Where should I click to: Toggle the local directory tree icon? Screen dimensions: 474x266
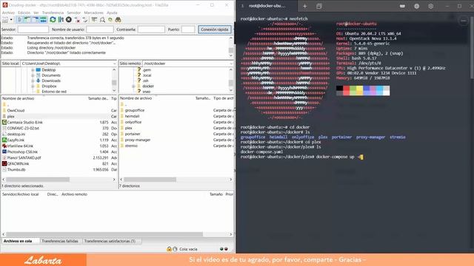27,20
